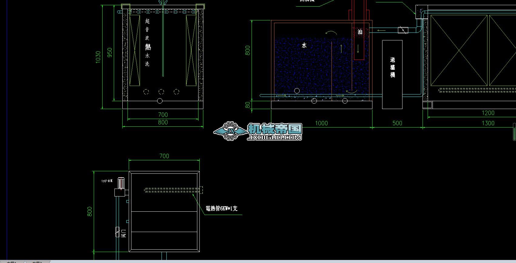Select the dashed heating tube in the lower tank
516x263 pixels.
(174, 190)
